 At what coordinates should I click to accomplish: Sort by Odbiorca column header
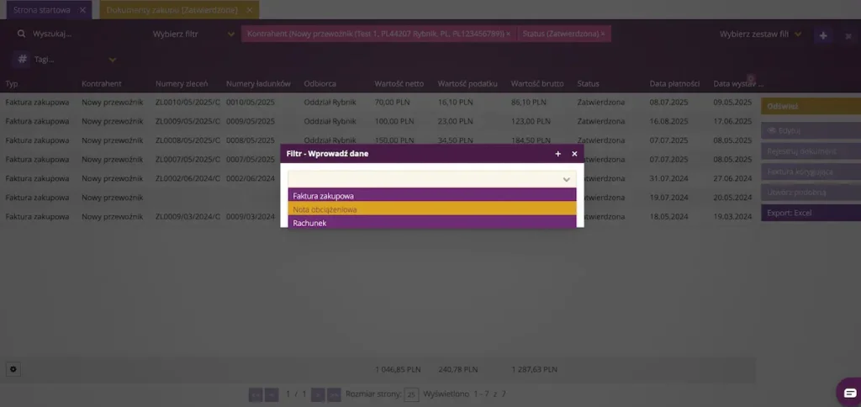pos(320,84)
